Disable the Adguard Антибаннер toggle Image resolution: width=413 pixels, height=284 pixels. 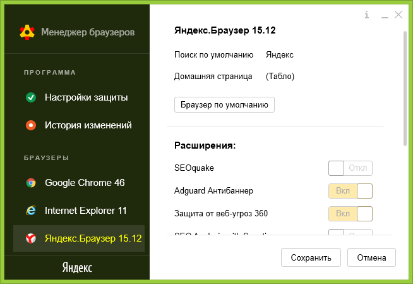point(350,191)
